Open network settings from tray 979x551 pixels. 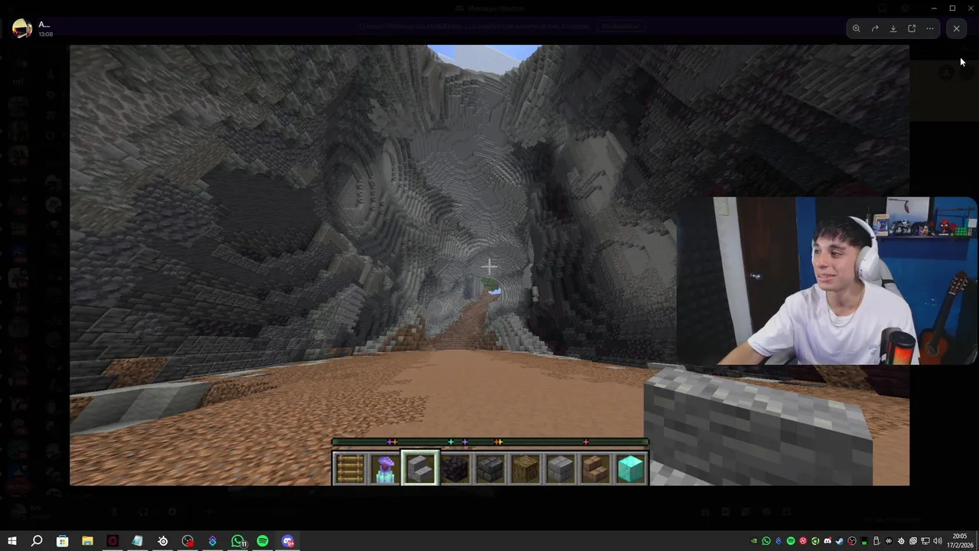925,541
